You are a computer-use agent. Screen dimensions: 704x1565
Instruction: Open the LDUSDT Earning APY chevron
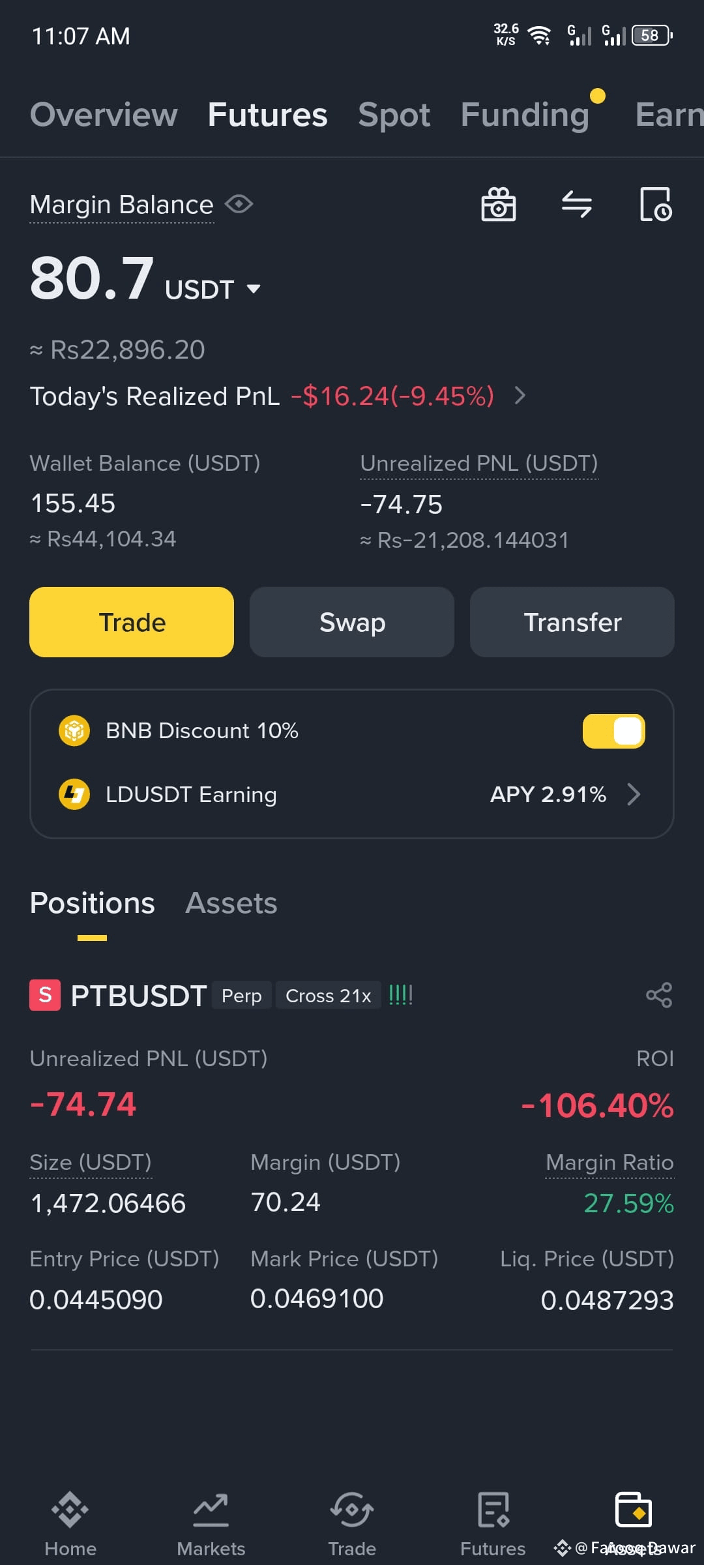633,794
